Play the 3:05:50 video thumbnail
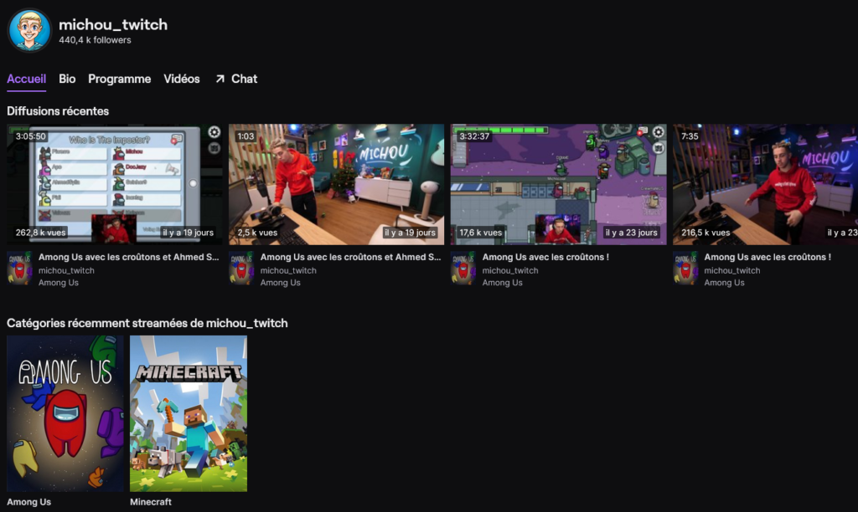 point(114,184)
